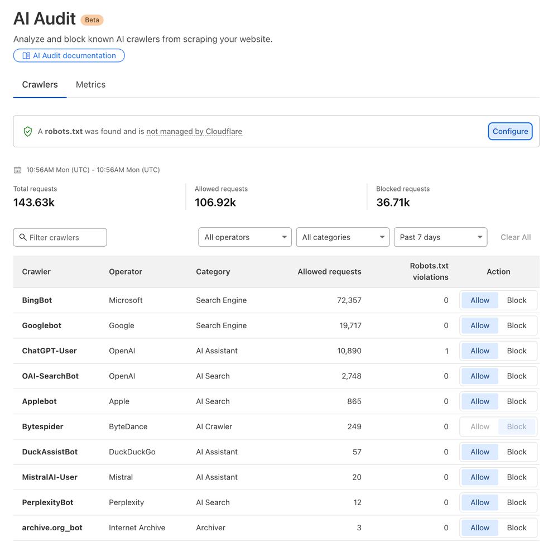Screen dimensions: 558x542
Task: Switch to the Crawlers tab
Action: tap(40, 85)
